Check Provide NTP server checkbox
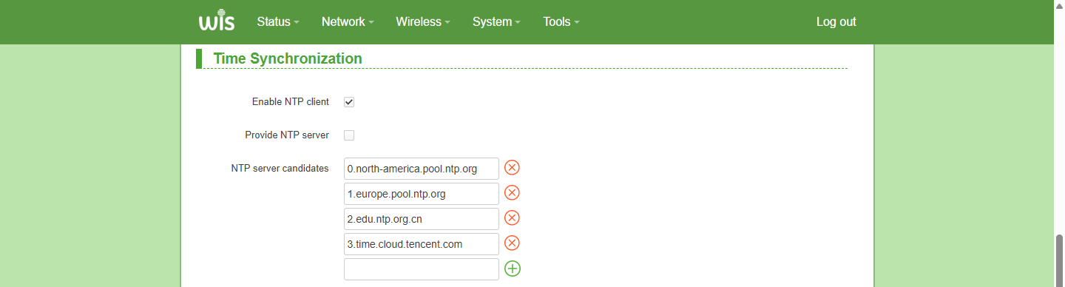 click(x=349, y=135)
